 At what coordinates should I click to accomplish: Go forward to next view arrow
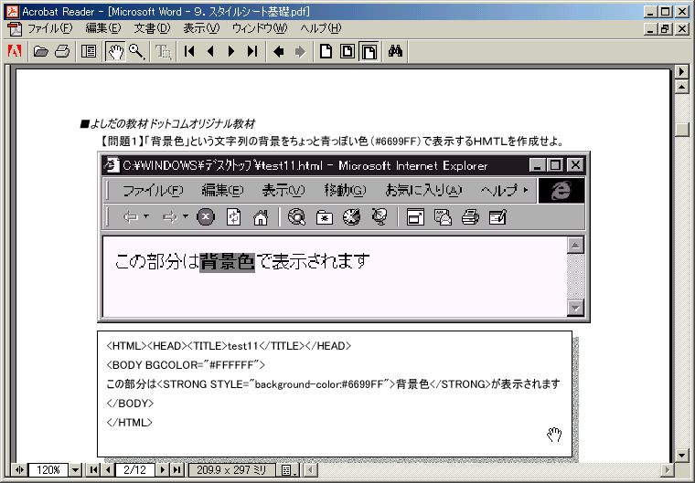point(300,51)
